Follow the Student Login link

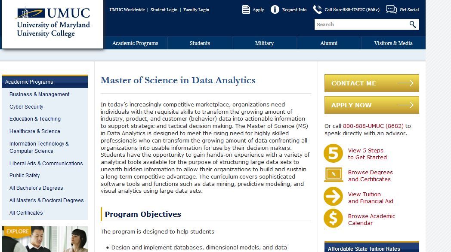tap(164, 9)
